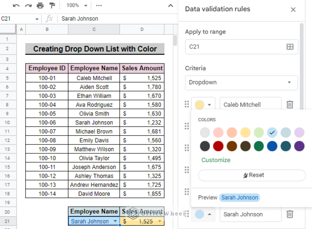Image resolution: width=312 pixels, height=229 pixels.
Task: Collapse the toolbar with the up chevron
Action: 171,5
